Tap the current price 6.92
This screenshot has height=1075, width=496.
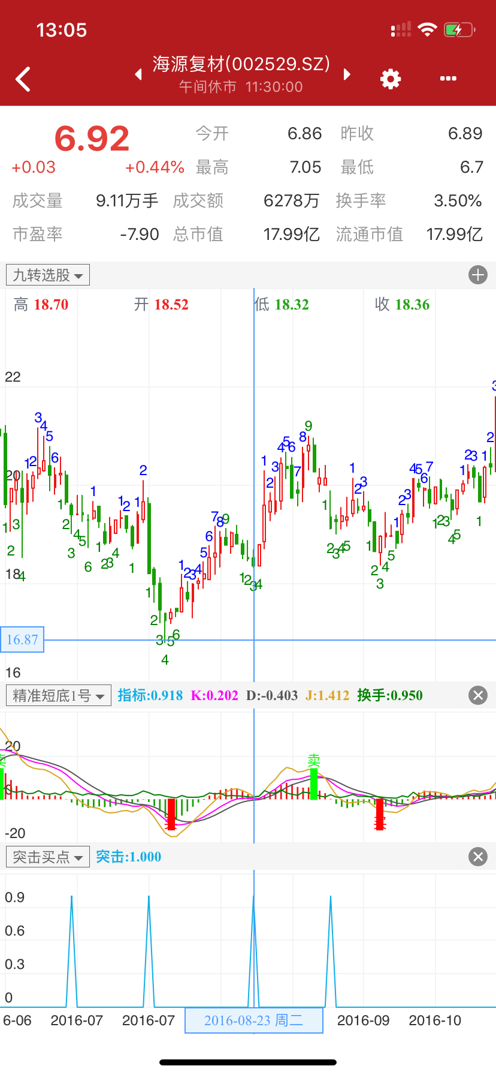(x=92, y=139)
